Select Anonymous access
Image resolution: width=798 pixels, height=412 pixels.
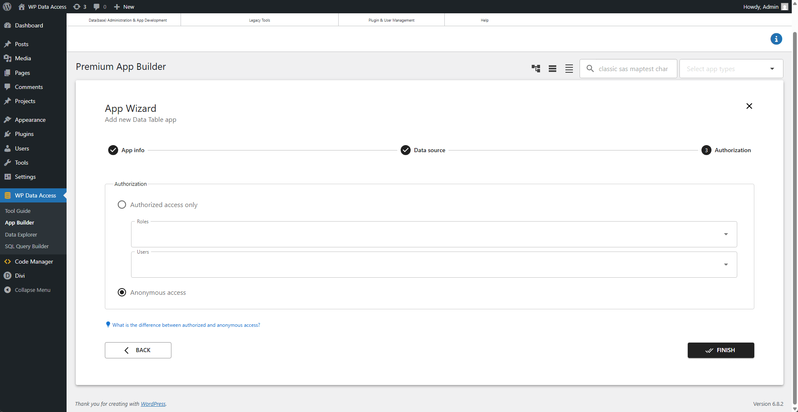click(x=121, y=292)
